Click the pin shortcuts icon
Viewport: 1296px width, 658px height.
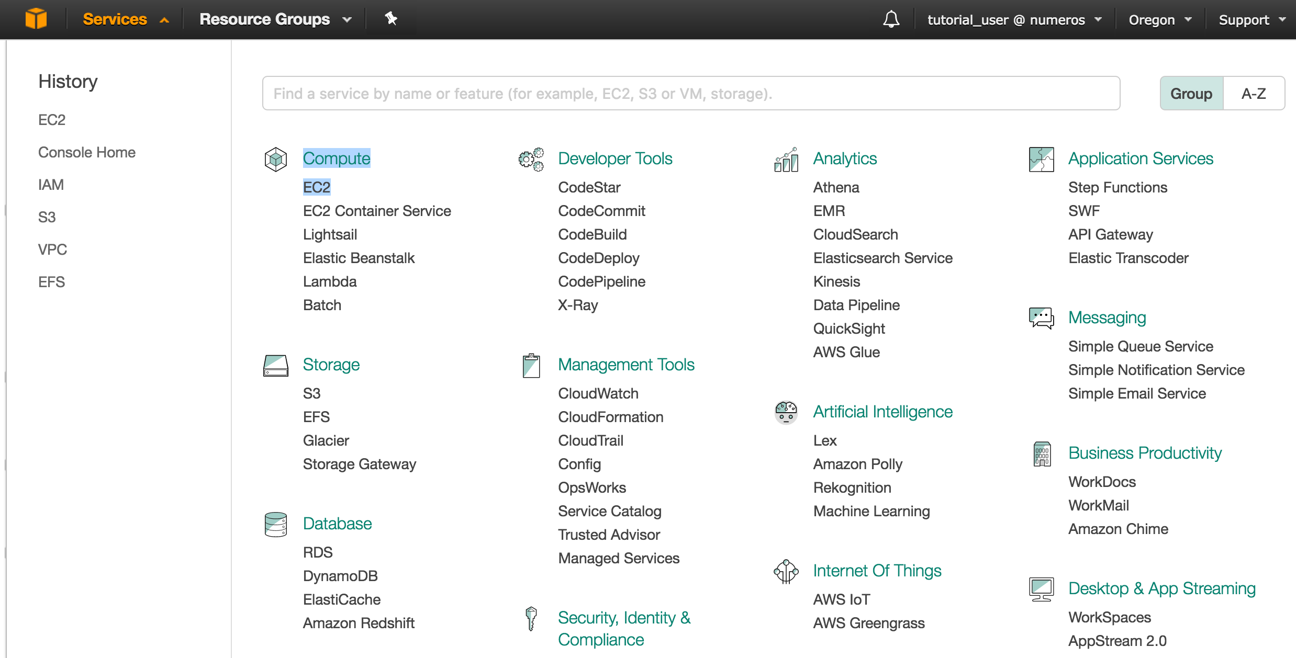pyautogui.click(x=390, y=19)
